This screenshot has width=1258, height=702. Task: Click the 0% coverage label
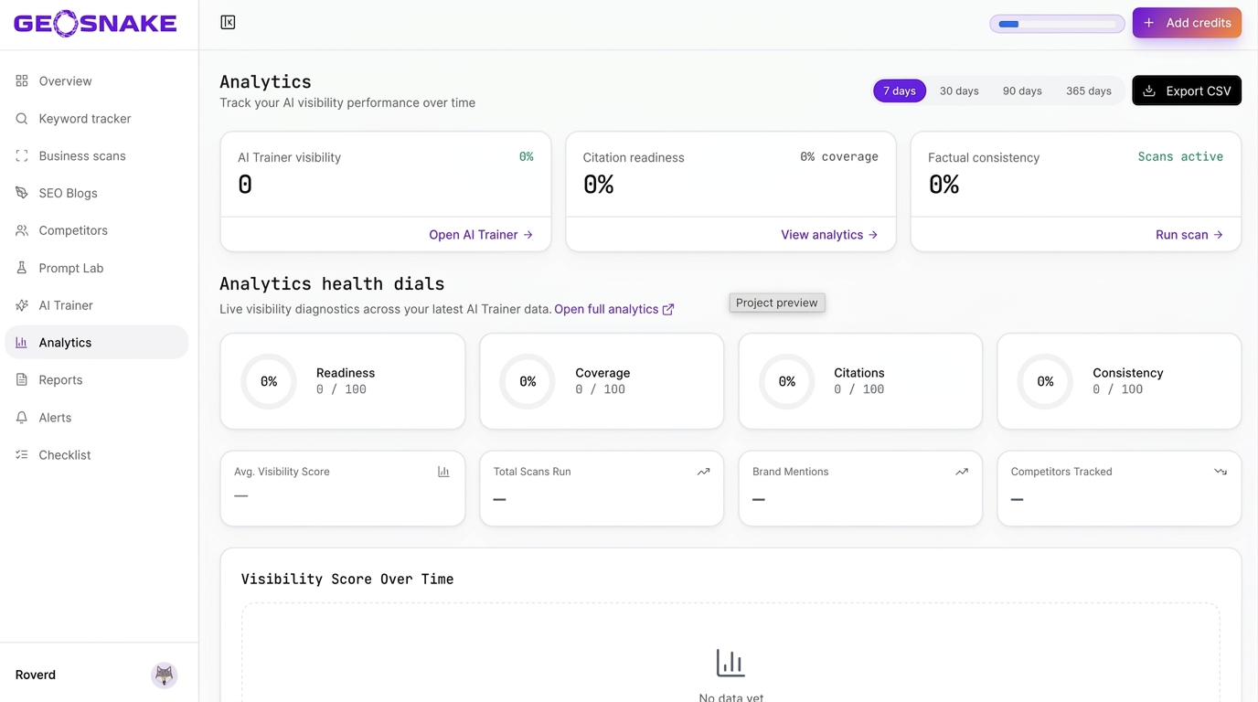tap(839, 156)
